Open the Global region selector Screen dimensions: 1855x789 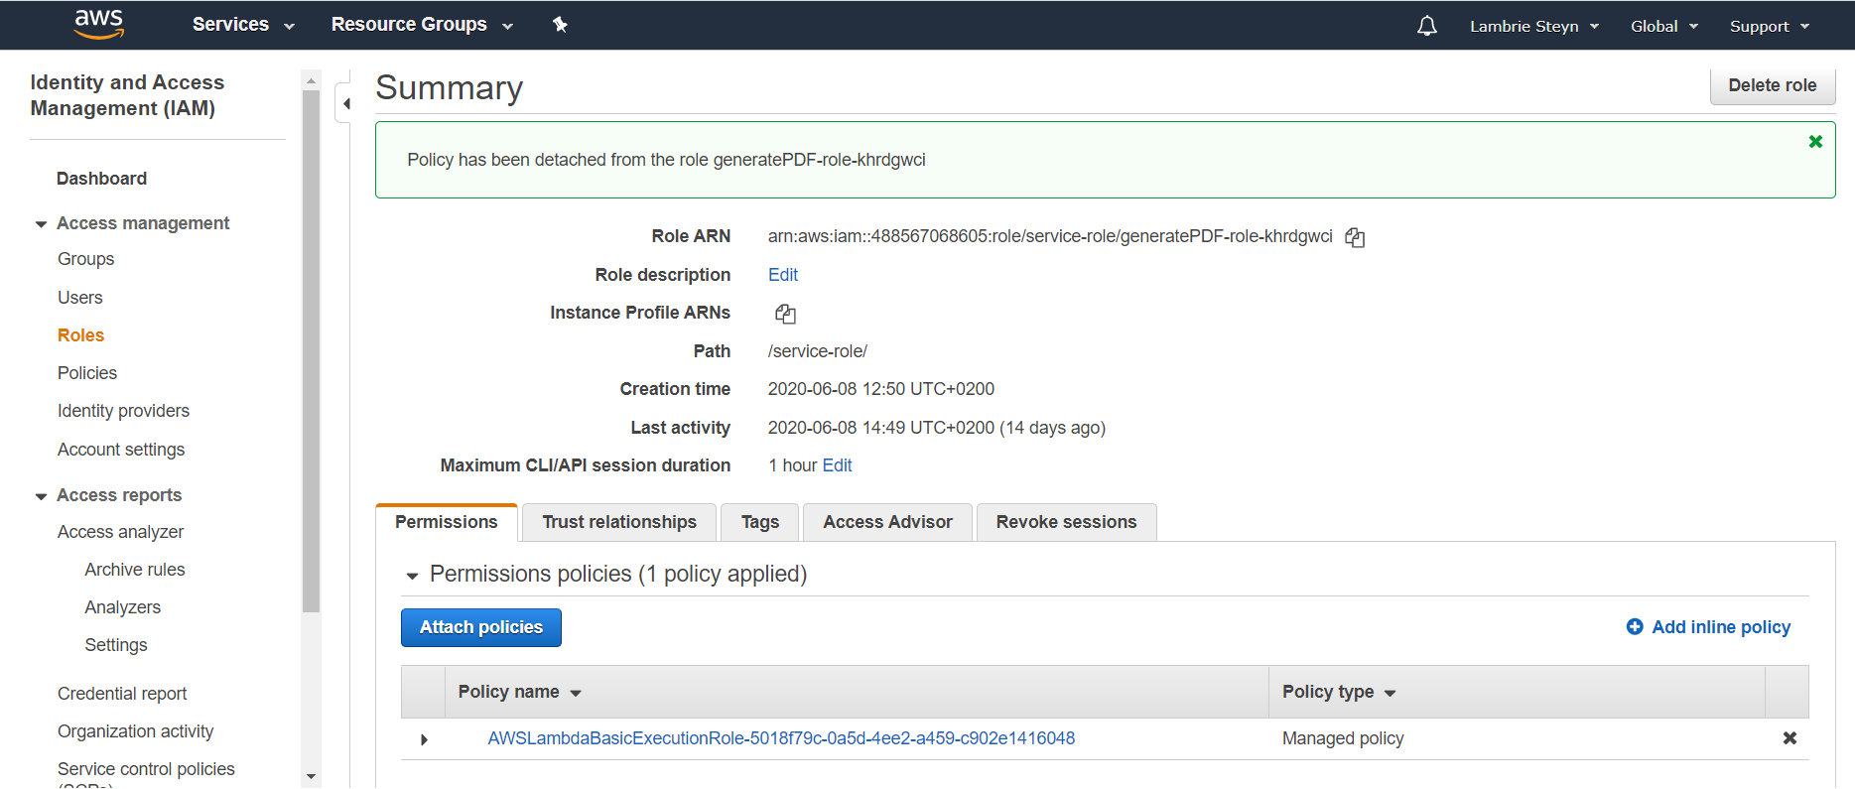click(x=1664, y=26)
